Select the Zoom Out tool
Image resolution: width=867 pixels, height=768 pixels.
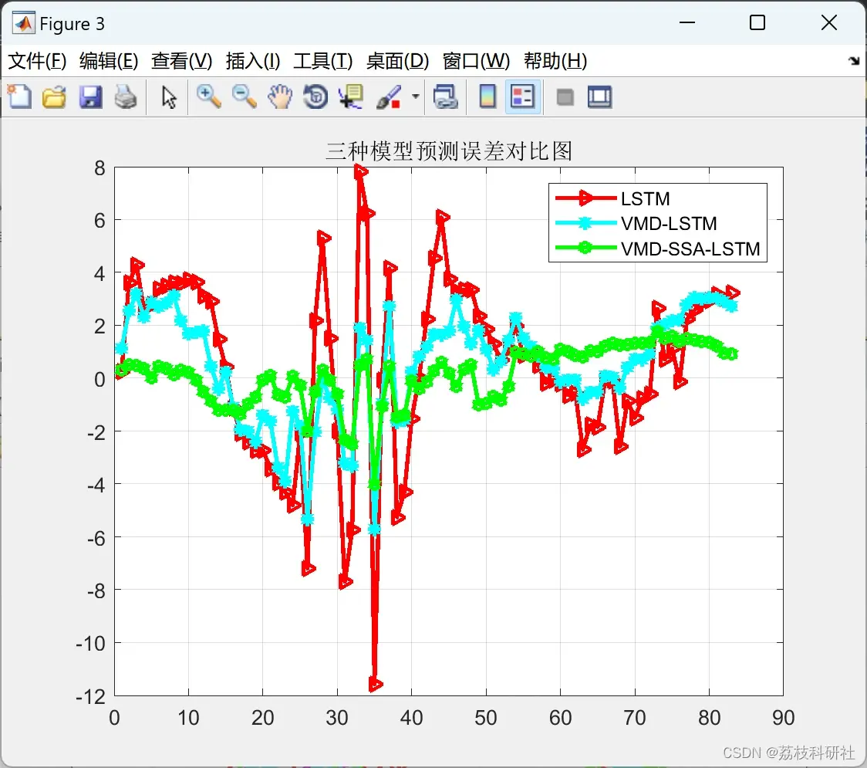pyautogui.click(x=244, y=96)
